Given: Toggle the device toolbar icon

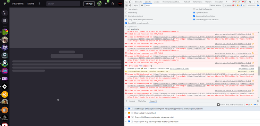Looking at the screenshot, I should coord(130,2).
